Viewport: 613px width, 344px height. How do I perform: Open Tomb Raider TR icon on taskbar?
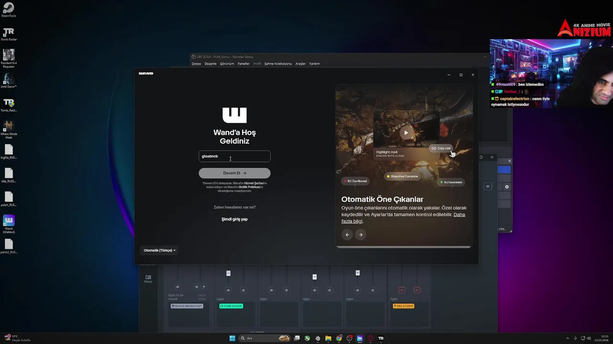tap(381, 338)
